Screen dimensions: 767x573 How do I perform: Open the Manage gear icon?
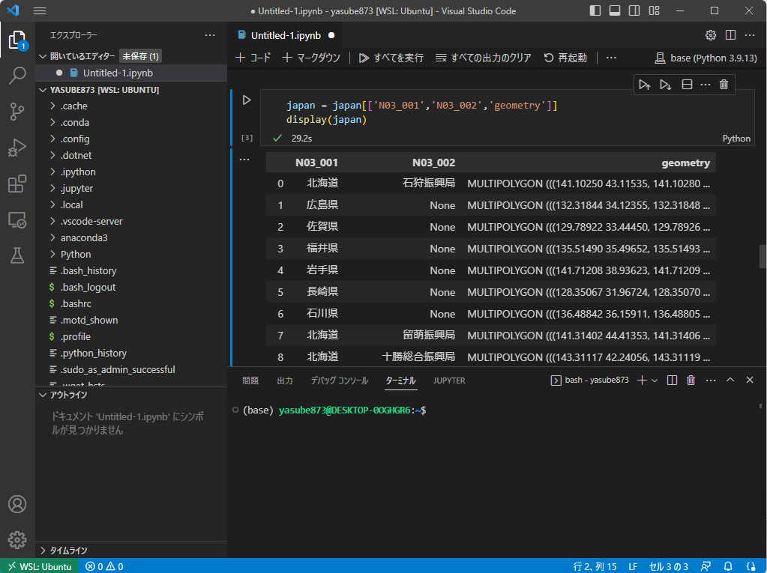point(17,540)
